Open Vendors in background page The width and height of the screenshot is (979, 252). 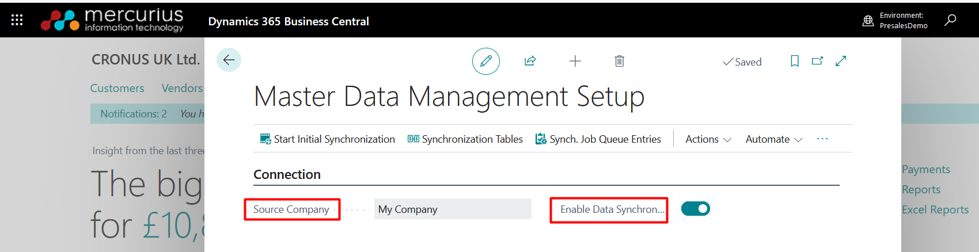click(x=182, y=88)
